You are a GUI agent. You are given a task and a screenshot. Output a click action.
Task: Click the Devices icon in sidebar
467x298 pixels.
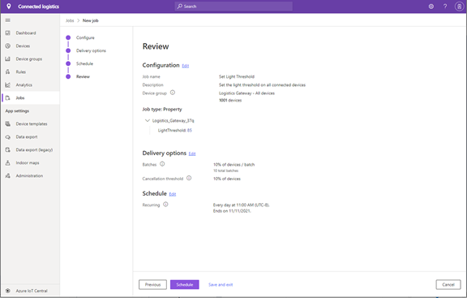tap(8, 46)
